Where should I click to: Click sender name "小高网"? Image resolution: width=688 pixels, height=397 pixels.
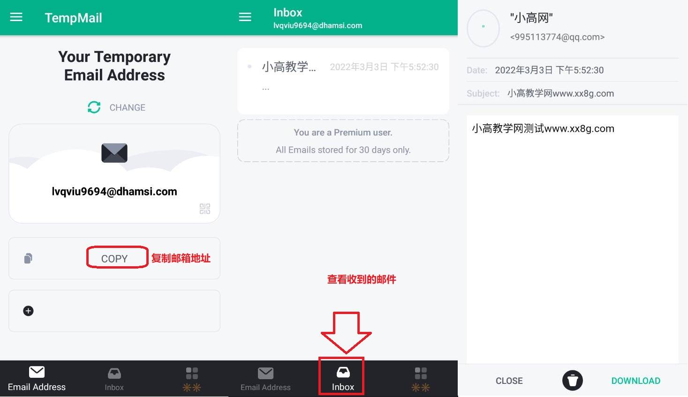click(531, 18)
